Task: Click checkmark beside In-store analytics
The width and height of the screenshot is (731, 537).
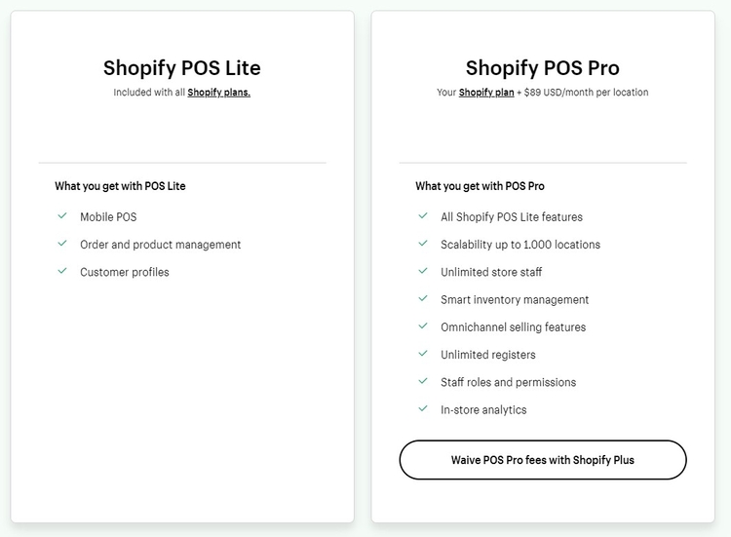Action: tap(423, 409)
